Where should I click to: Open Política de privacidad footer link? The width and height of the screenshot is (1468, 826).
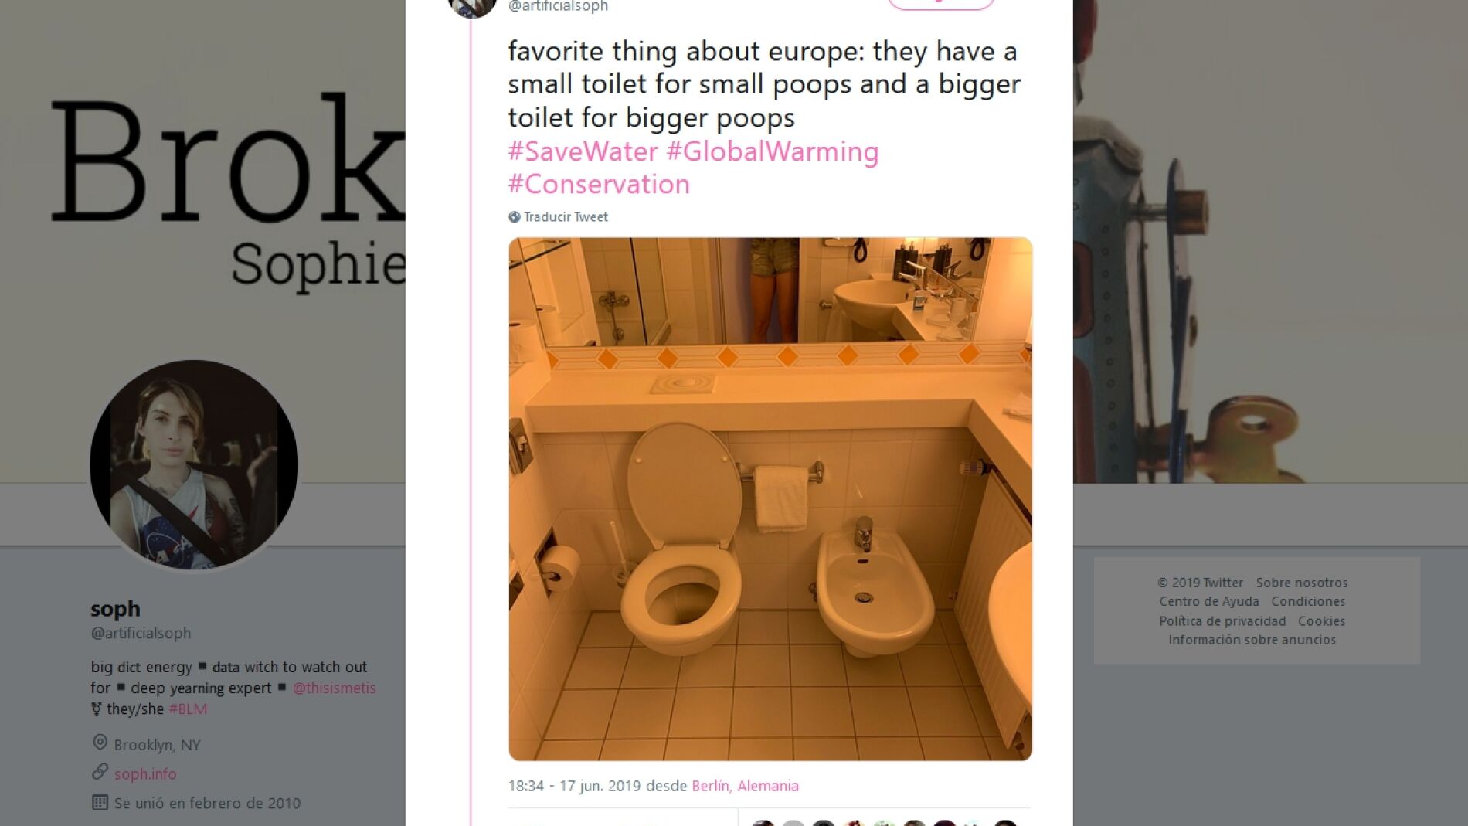coord(1222,621)
